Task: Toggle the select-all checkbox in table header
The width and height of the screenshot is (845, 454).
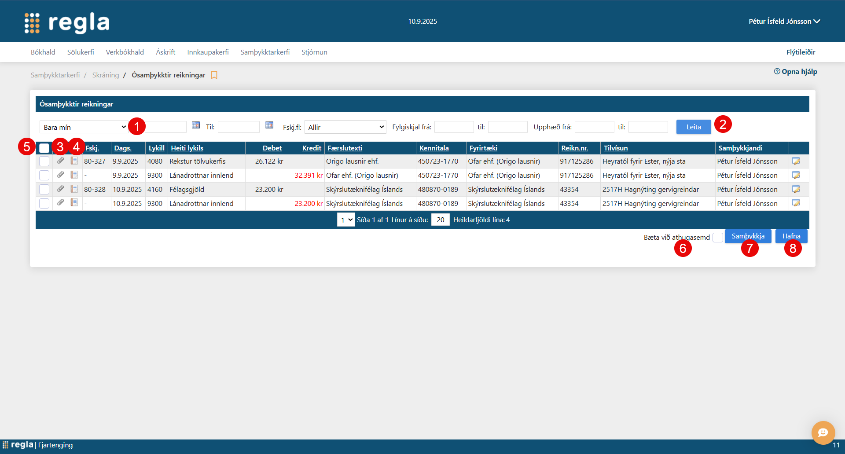Action: [44, 148]
